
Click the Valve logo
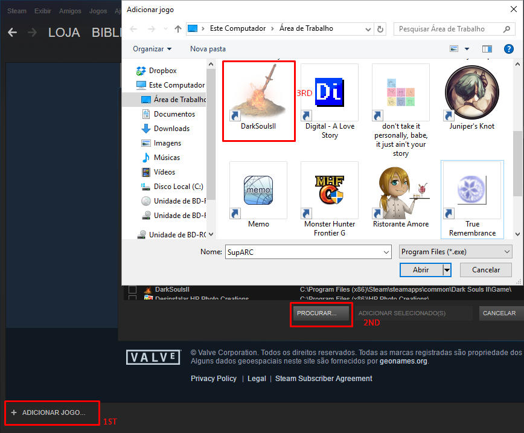pyautogui.click(x=153, y=357)
